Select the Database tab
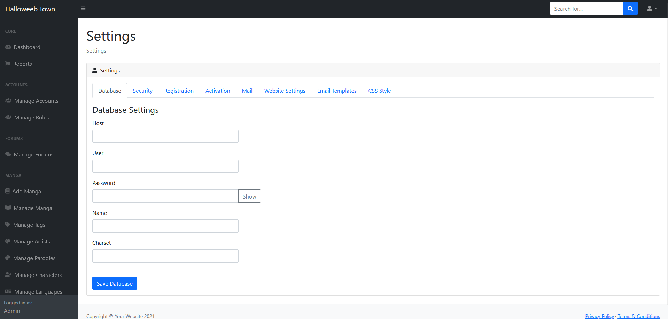 click(x=110, y=91)
